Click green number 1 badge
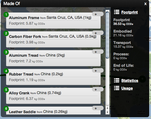The image size is (151, 119). point(6,15)
